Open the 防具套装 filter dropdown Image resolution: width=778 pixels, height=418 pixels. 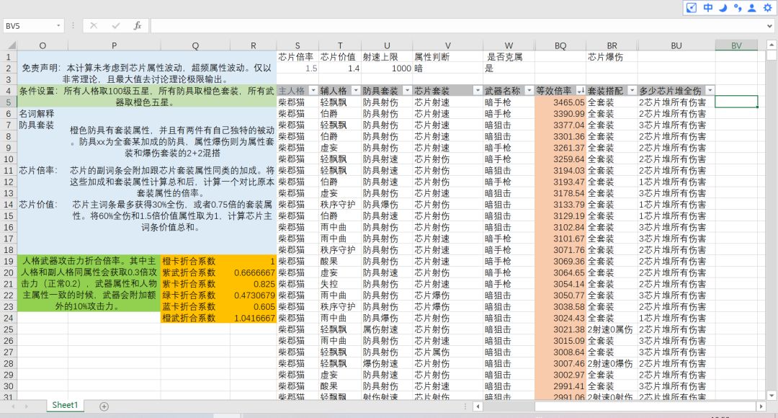click(x=407, y=90)
